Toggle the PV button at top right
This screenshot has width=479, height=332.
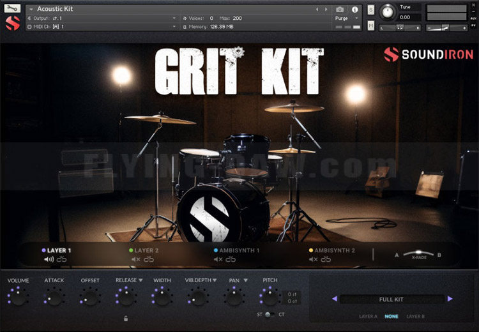(x=473, y=26)
